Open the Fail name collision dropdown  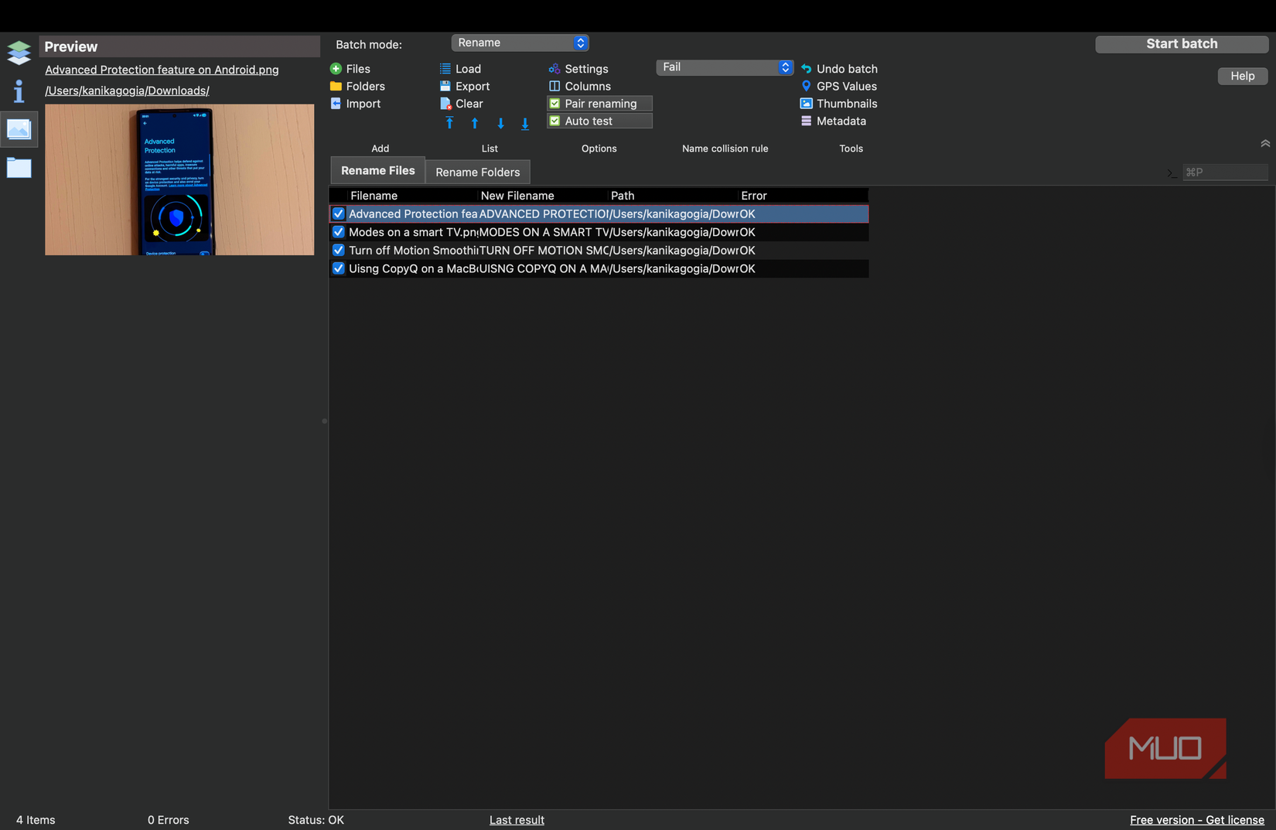pyautogui.click(x=725, y=67)
